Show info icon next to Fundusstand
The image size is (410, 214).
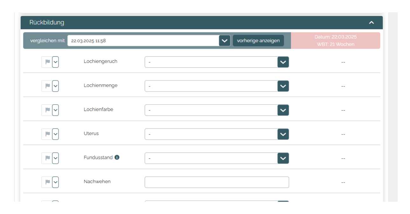117,157
